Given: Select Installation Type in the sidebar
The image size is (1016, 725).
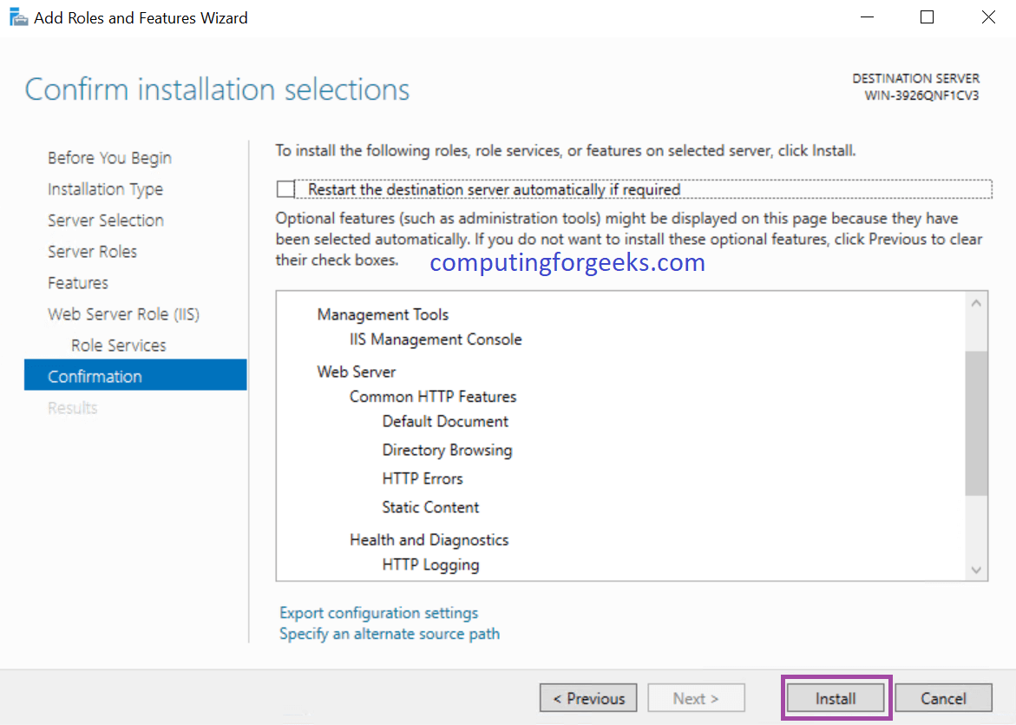Looking at the screenshot, I should point(105,189).
